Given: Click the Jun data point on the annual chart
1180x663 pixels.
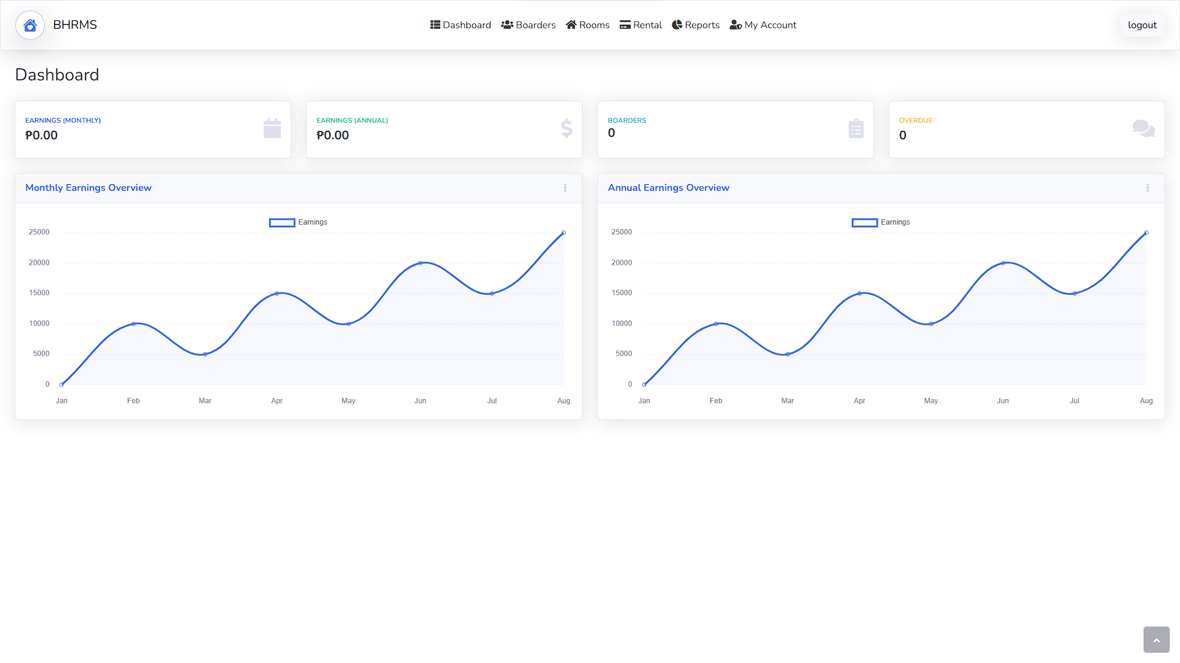Looking at the screenshot, I should (1003, 263).
